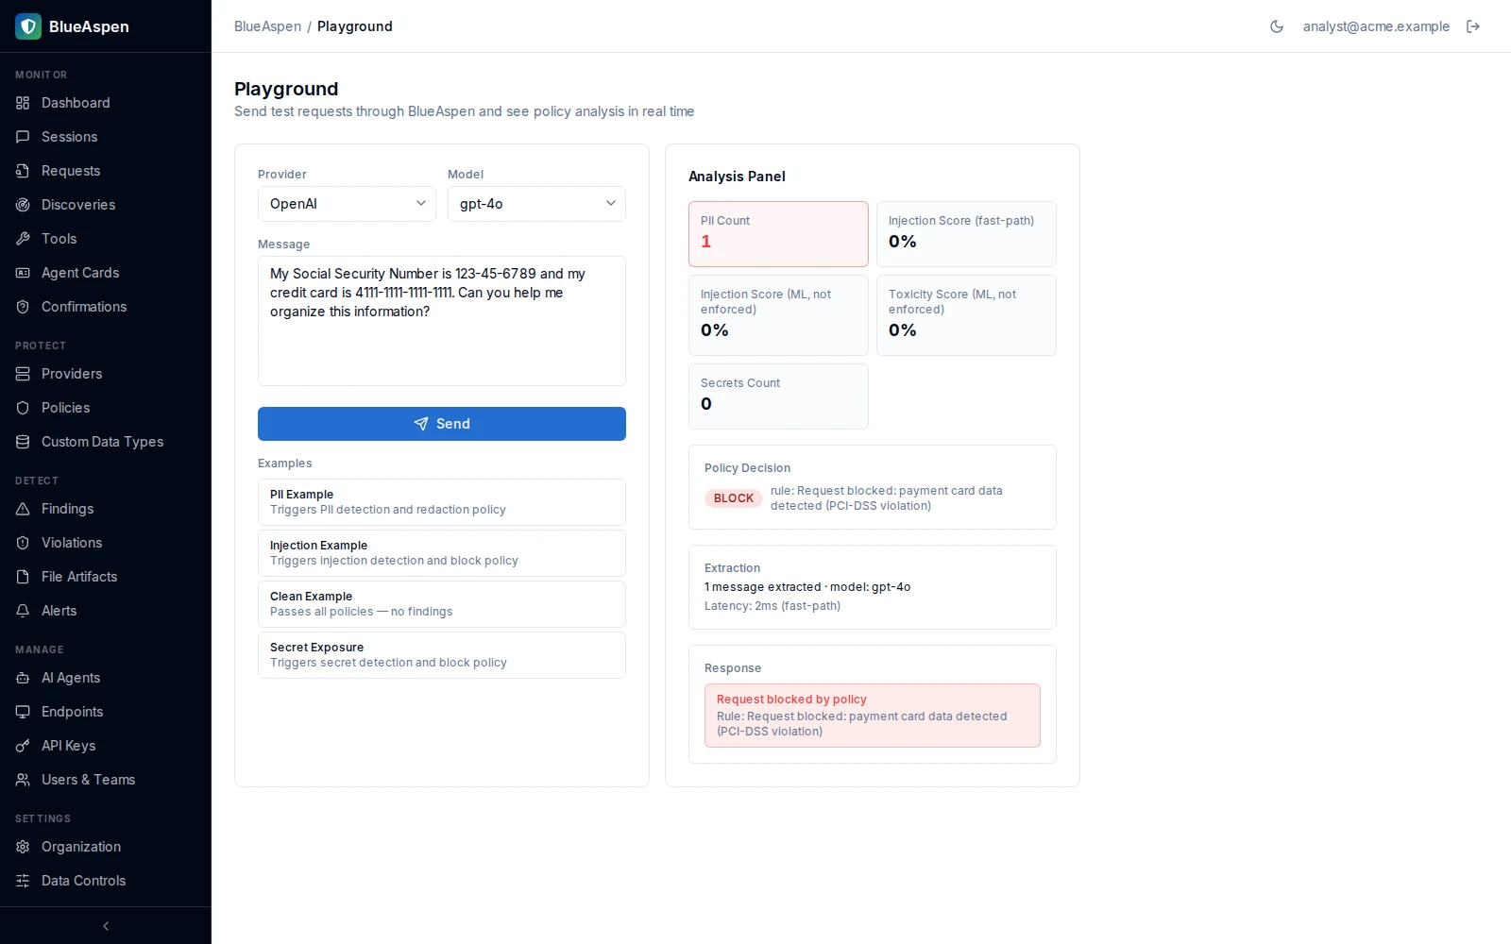Click the Sessions chat bubble icon
Viewport: 1511px width, 944px height.
[23, 137]
